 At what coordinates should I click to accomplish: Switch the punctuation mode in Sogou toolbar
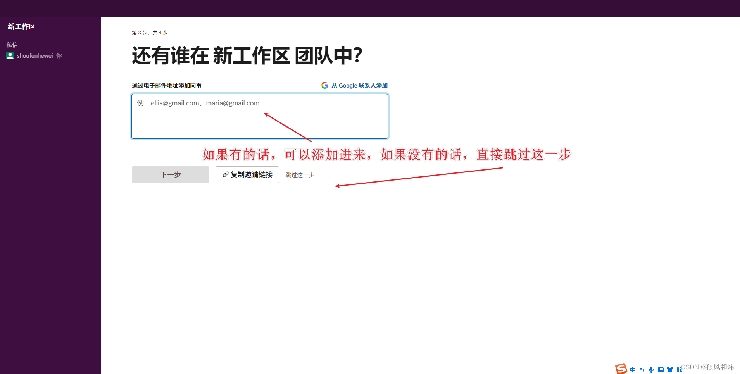tap(642, 370)
